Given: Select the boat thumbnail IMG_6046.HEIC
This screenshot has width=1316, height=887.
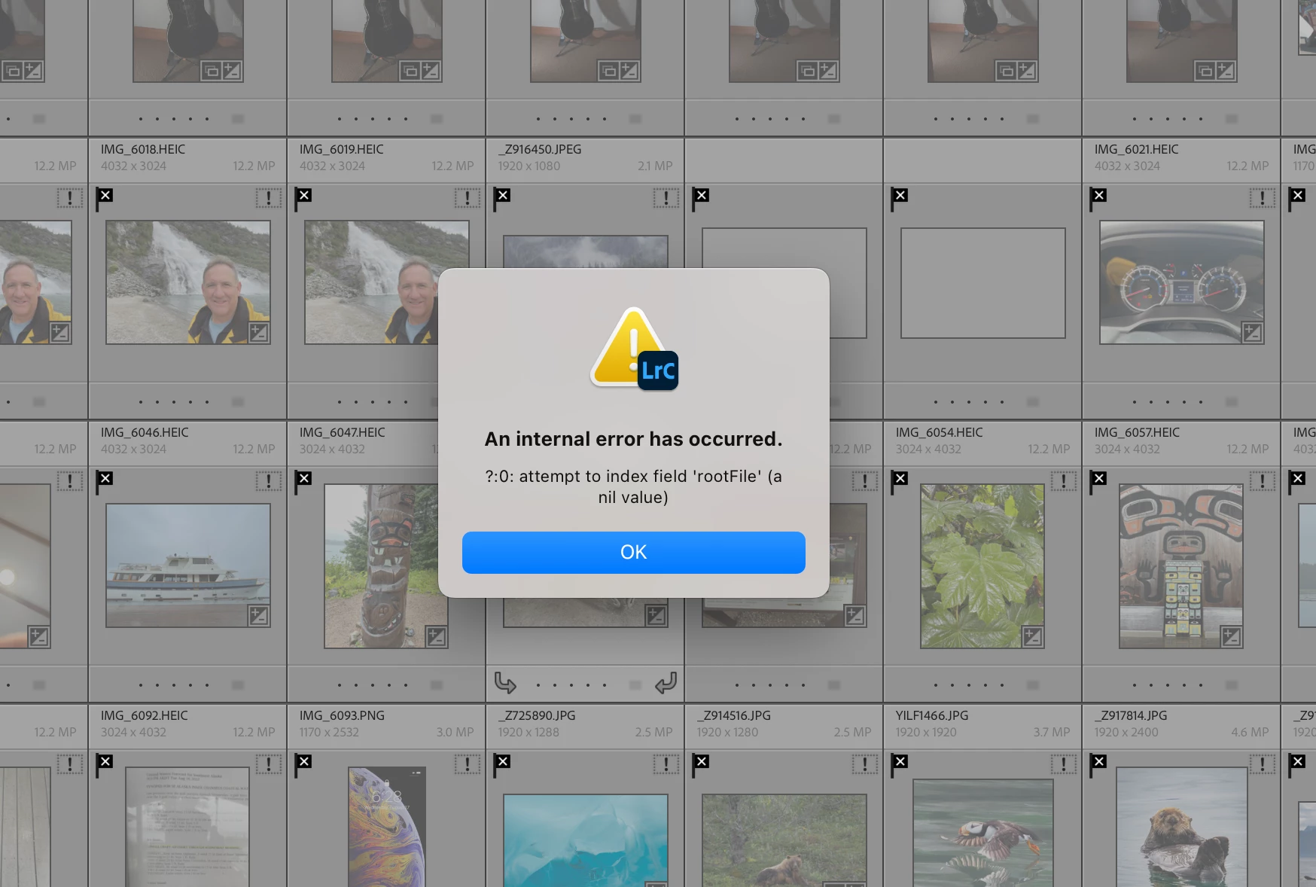Looking at the screenshot, I should point(188,565).
